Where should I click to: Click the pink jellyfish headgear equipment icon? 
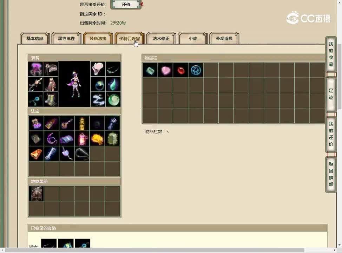35,69
